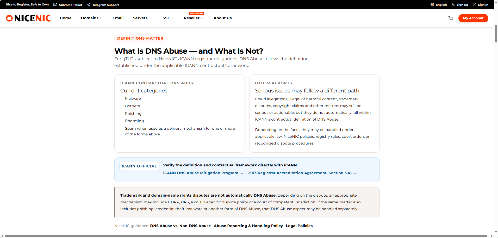Expand the About Us menu chevron
The image size is (498, 238).
click(234, 18)
